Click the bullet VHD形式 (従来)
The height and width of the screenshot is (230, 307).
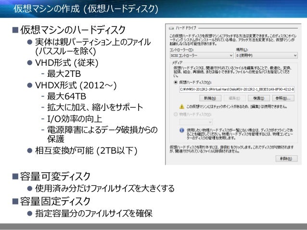click(x=66, y=63)
